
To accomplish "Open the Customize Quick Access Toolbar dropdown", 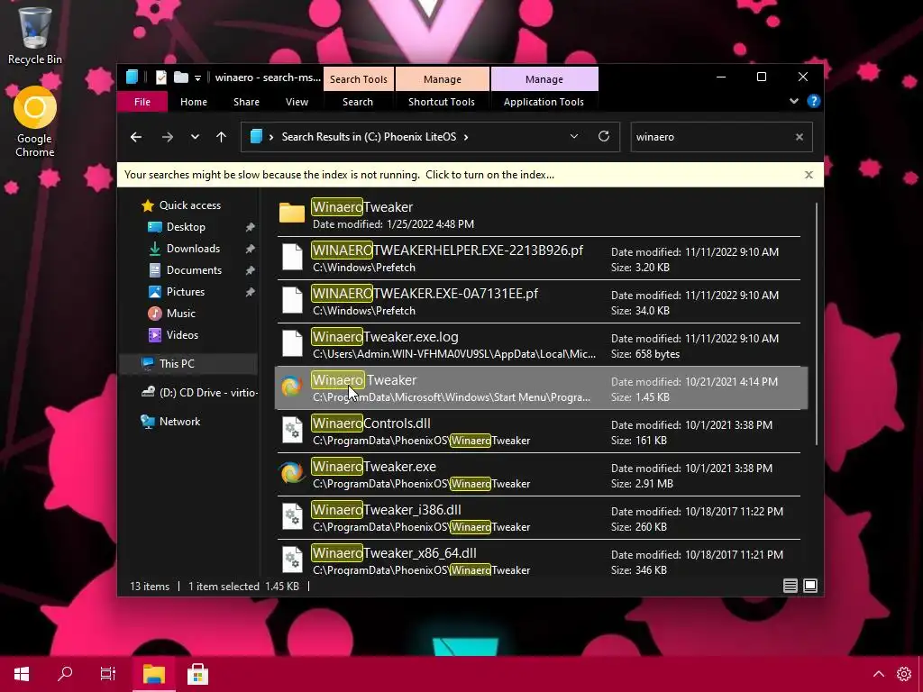I will 197,77.
